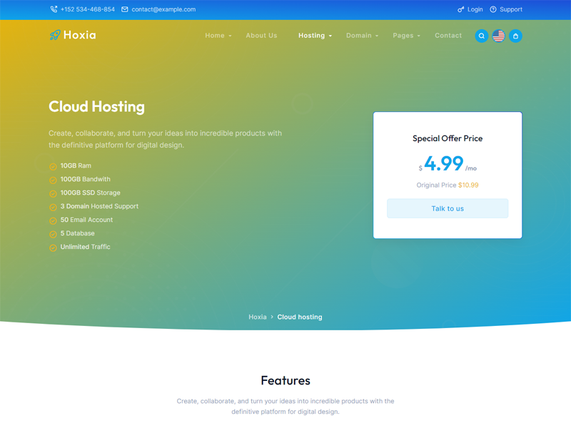Click the email envelope icon

tap(125, 9)
